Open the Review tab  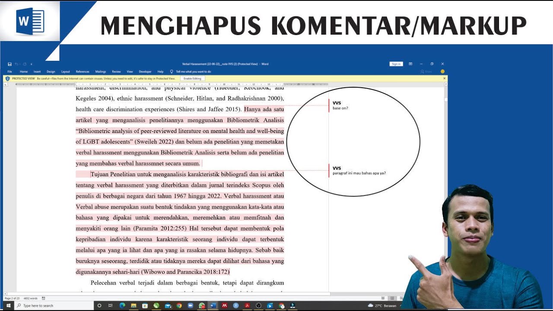click(x=116, y=72)
